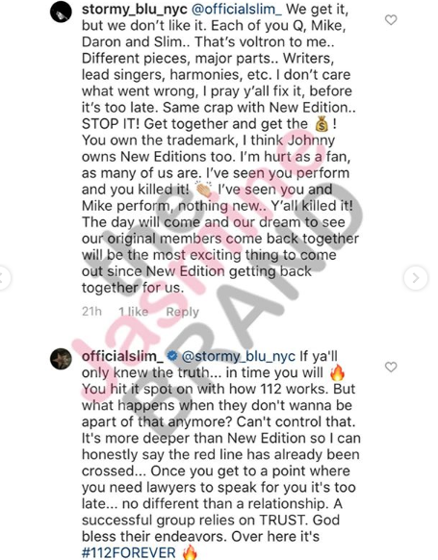Image resolution: width=438 pixels, height=560 pixels.
Task: Click the fire emoji after #112FOREVER
Action: click(190, 552)
